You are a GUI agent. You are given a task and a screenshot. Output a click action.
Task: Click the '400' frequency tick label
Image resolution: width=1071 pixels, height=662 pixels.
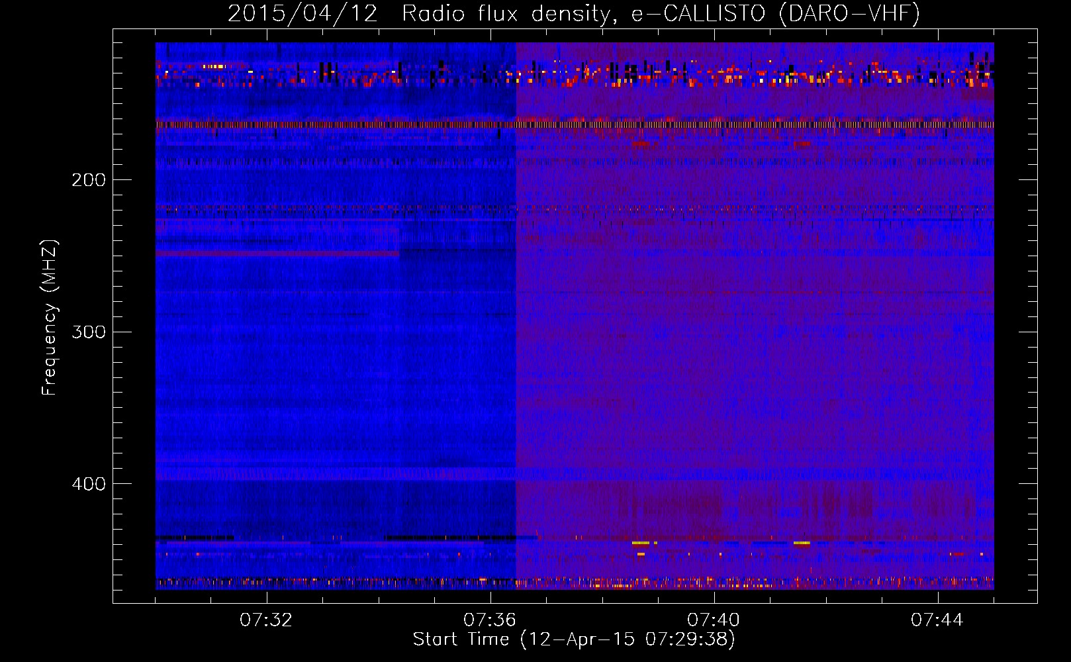[88, 484]
